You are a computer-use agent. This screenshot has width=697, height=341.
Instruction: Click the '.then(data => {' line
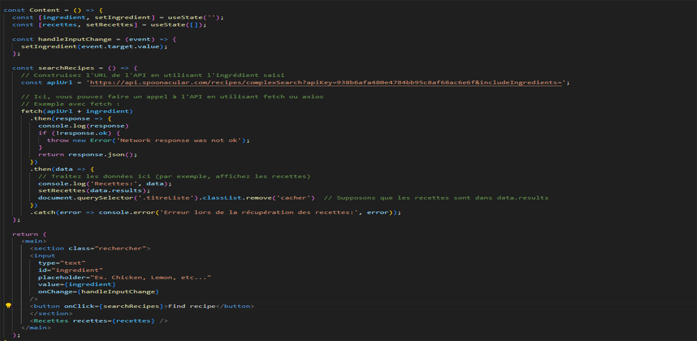pyautogui.click(x=62, y=169)
